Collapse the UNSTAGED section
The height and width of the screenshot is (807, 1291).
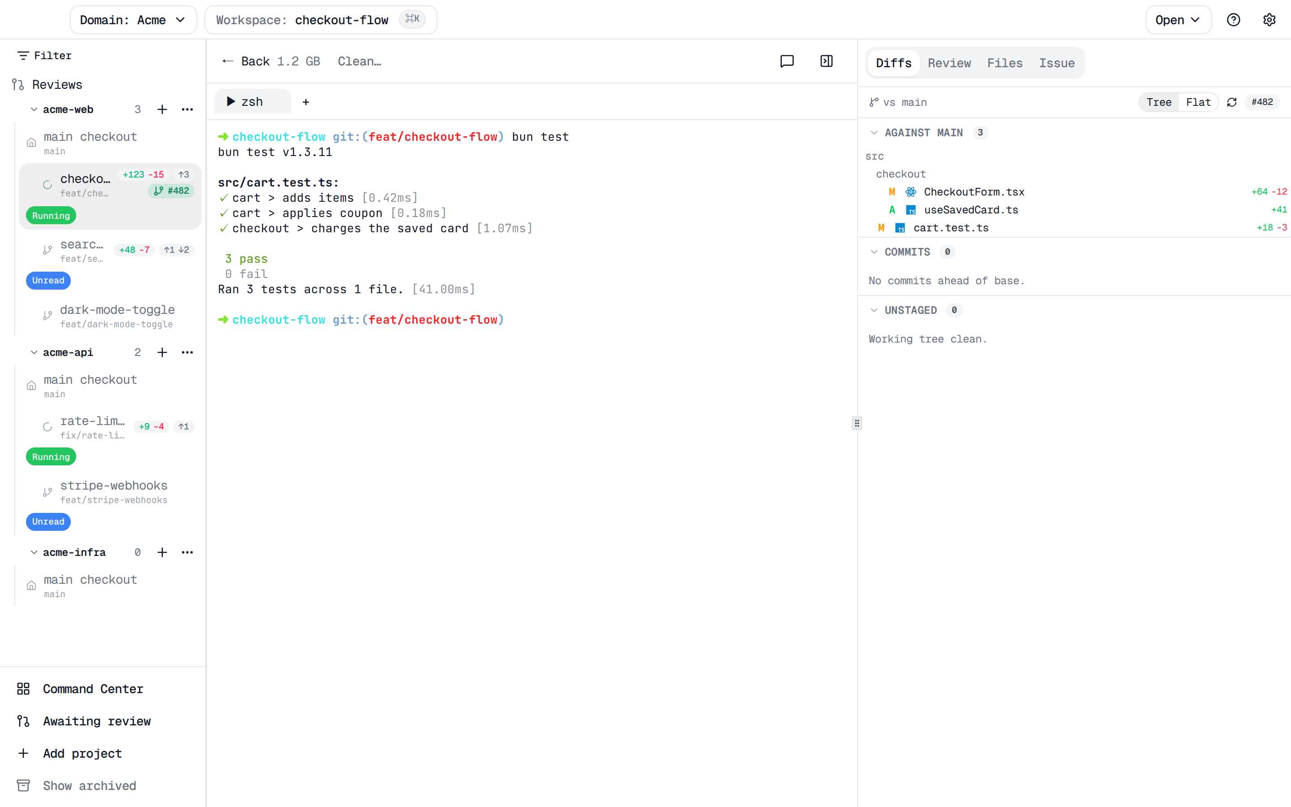(x=874, y=310)
